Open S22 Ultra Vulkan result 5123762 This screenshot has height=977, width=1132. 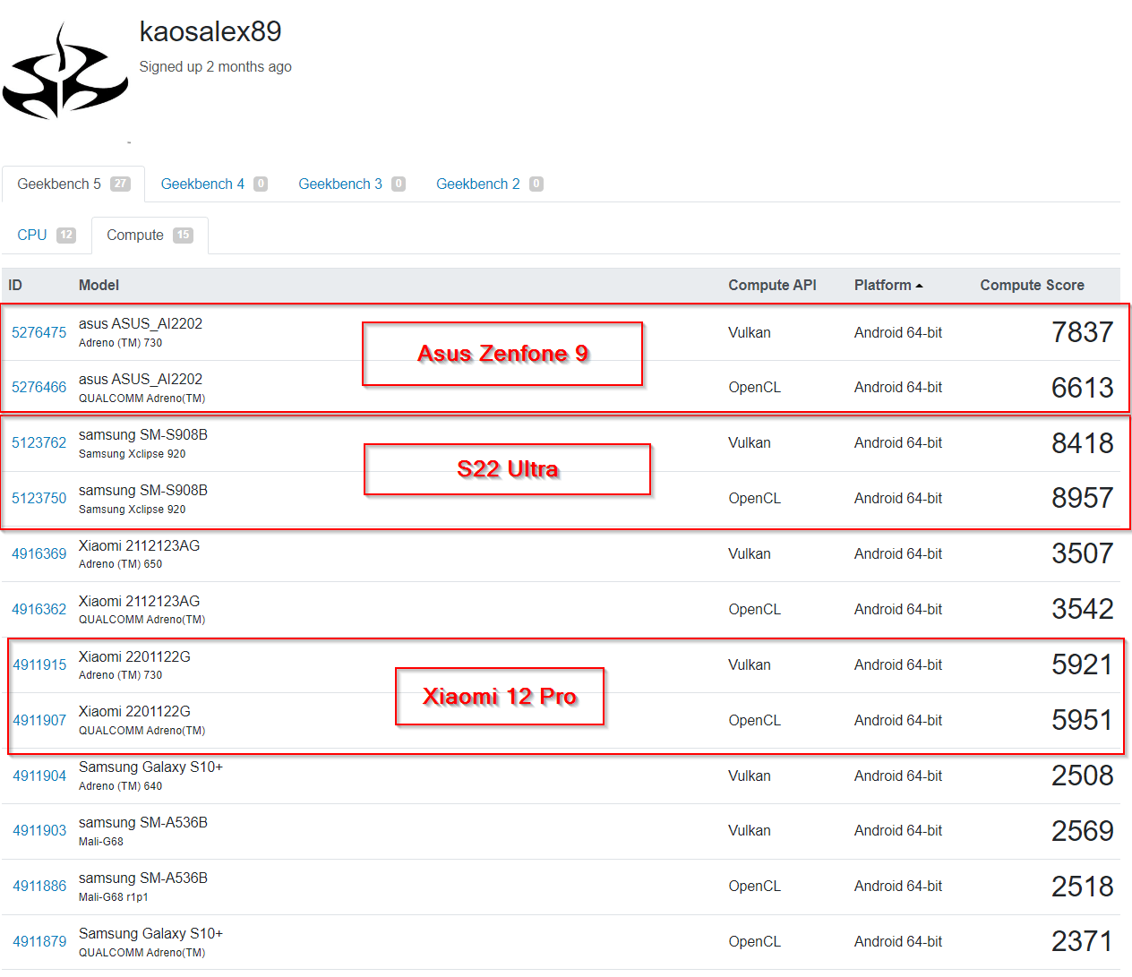[x=39, y=442]
